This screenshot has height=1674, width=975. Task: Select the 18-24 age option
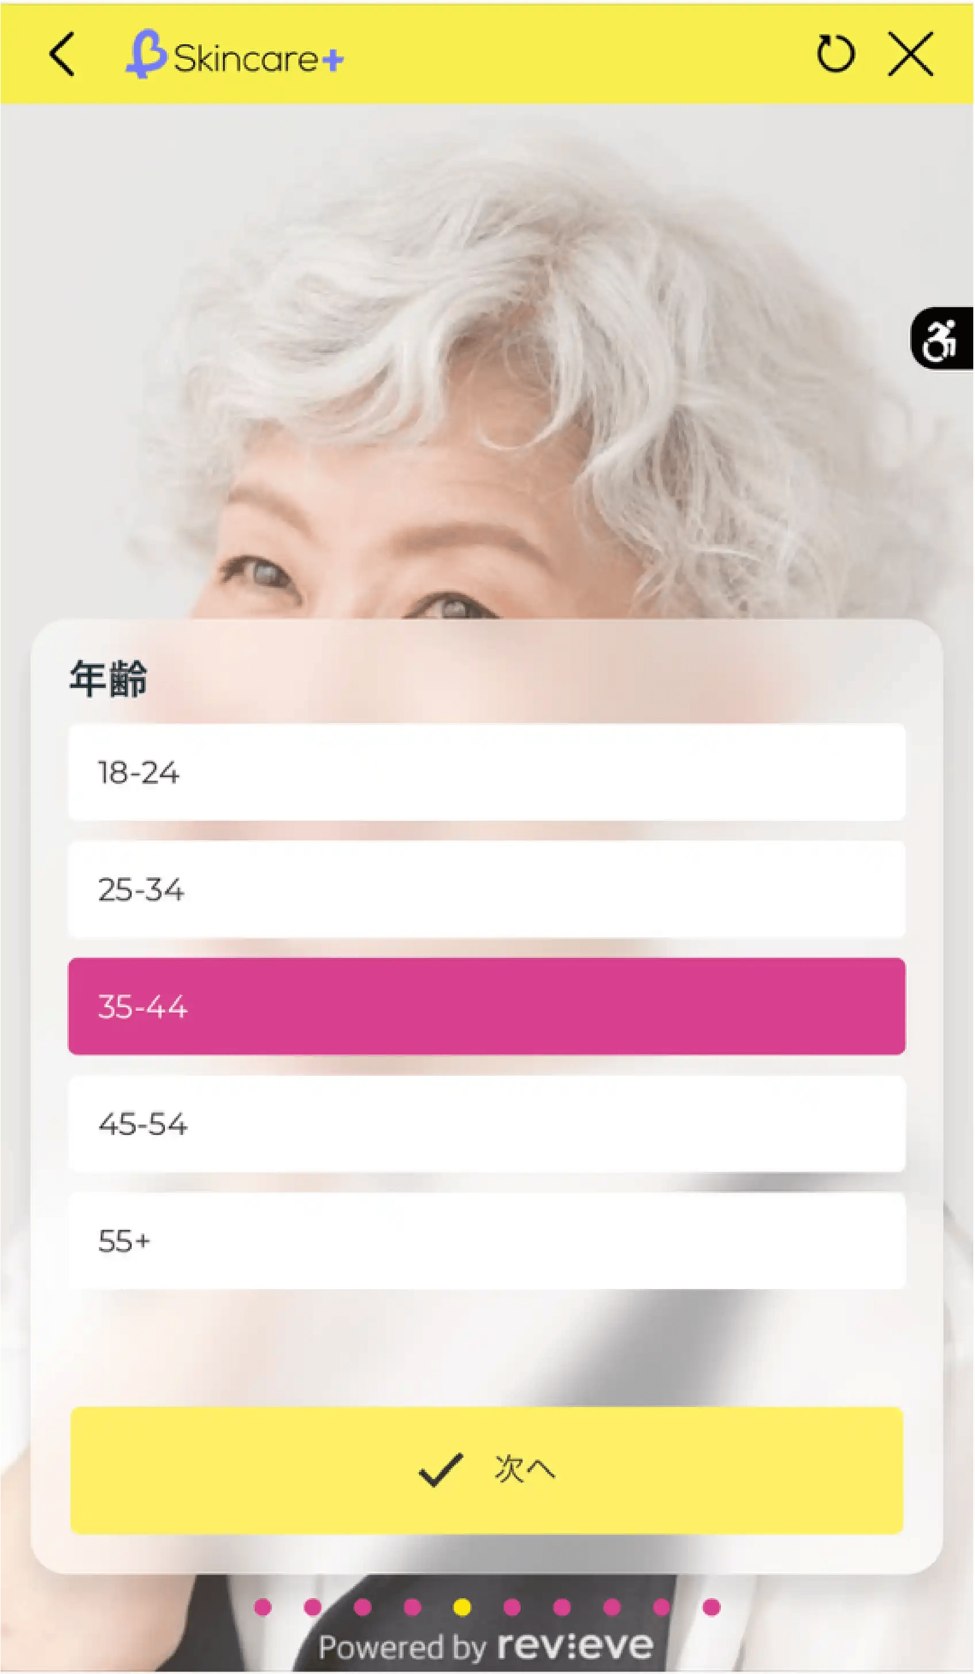pos(487,773)
